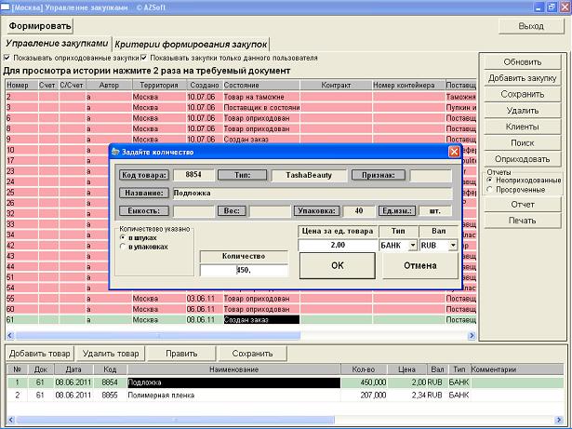The height and width of the screenshot is (429, 572).
Task: Click lower table scrollbar right arrow
Action: [559, 420]
